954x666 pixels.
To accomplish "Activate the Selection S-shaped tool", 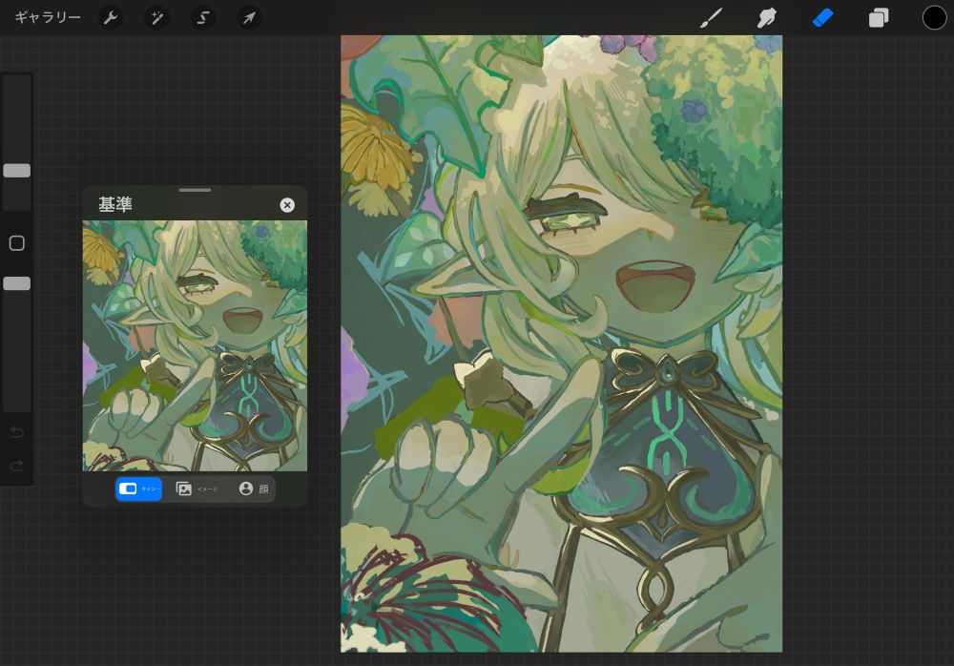I will 203,18.
